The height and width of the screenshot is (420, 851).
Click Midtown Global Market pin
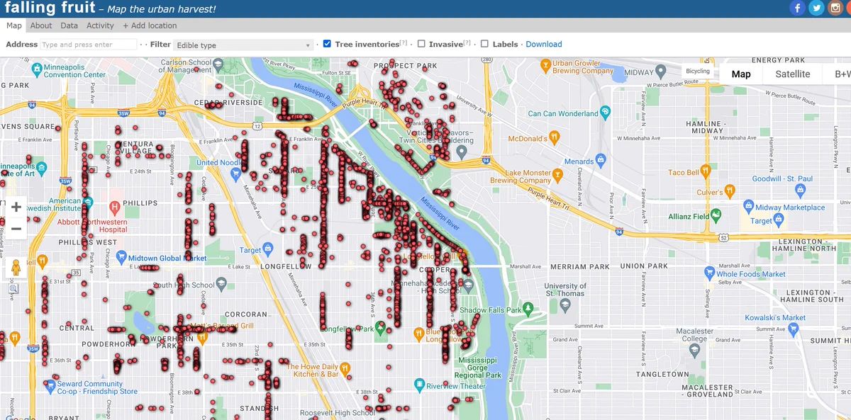pyautogui.click(x=122, y=259)
